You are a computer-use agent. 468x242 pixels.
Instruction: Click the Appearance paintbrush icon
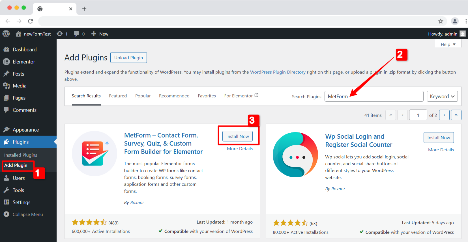[6, 130]
